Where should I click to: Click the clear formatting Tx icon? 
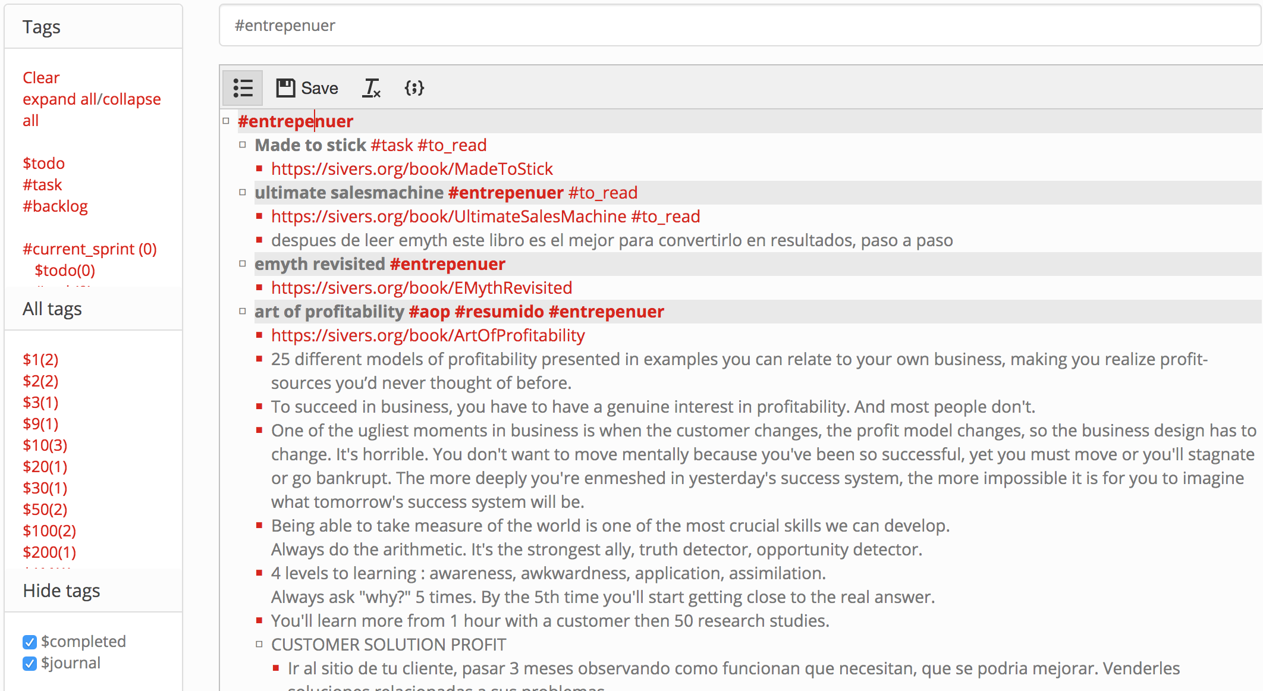(x=371, y=87)
